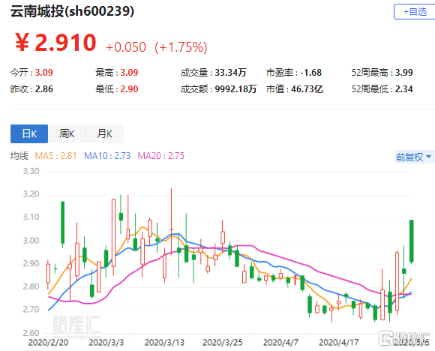Click the 52周最高 value 3.99
Image resolution: width=435 pixels, height=351 pixels.
coord(404,73)
